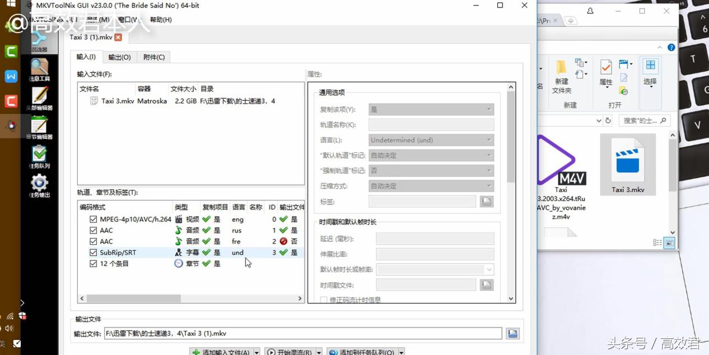Open the 任务输出 job output icon
The height and width of the screenshot is (355, 709).
pyautogui.click(x=40, y=185)
